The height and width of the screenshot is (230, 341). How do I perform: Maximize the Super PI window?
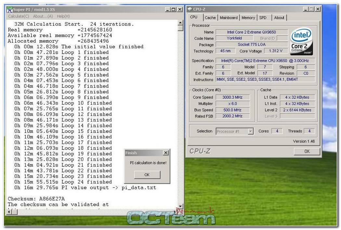173,9
